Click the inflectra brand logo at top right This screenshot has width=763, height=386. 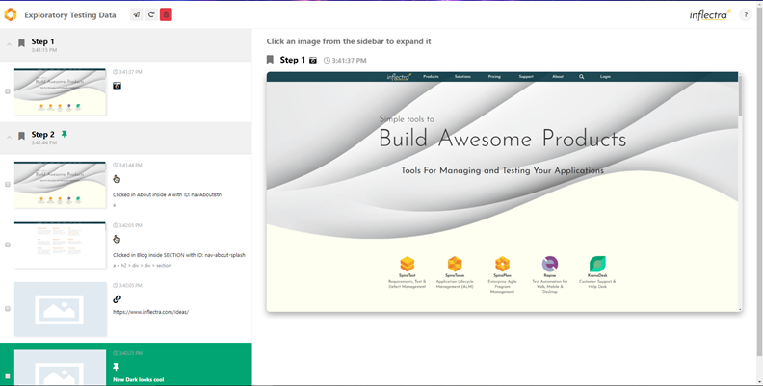[710, 14]
